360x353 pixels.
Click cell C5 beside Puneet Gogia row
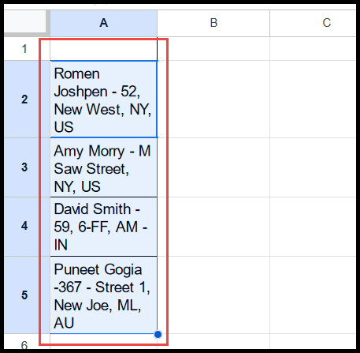tap(313, 295)
